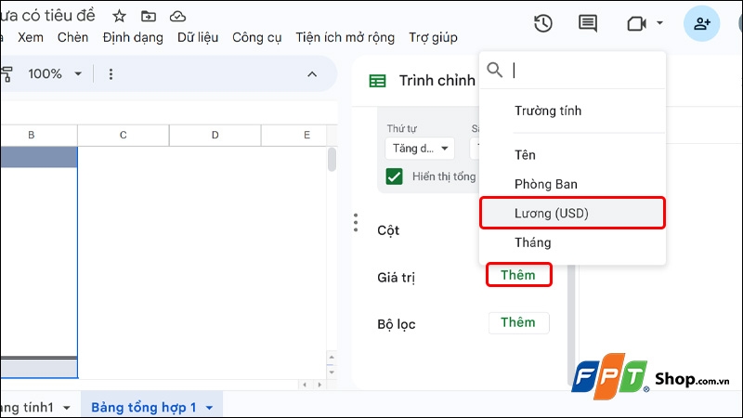
Task: Expand video call options arrow
Action: [x=659, y=22]
